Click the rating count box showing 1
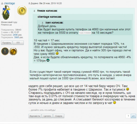This screenshot has height=124, width=137. [128, 116]
